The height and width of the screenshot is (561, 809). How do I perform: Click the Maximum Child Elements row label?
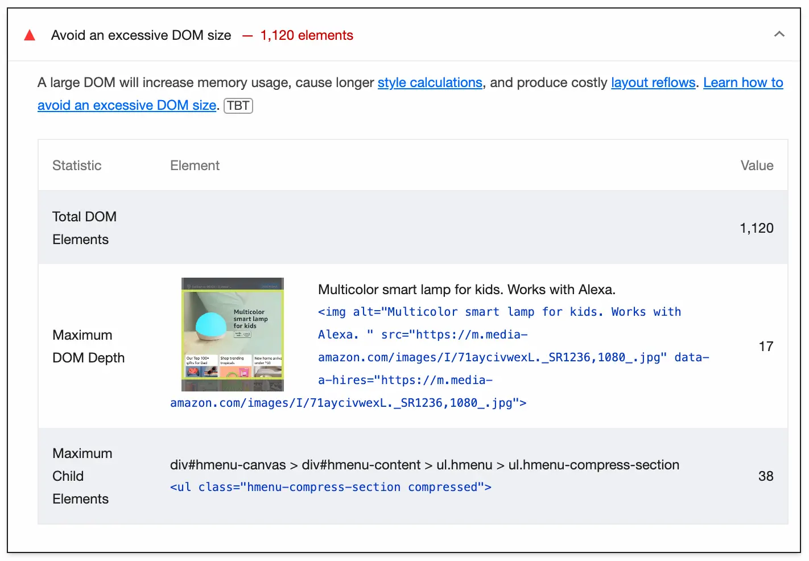[x=81, y=476]
